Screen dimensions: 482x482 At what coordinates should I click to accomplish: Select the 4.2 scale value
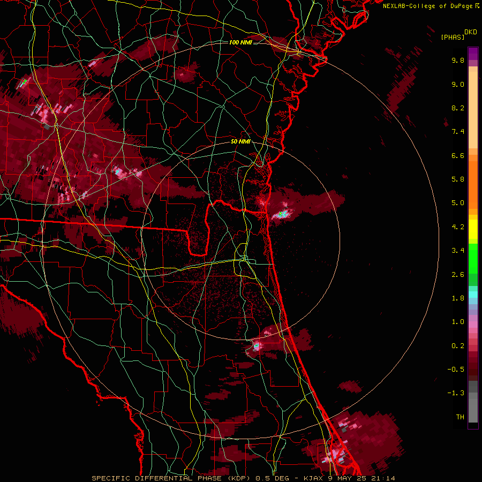point(458,227)
